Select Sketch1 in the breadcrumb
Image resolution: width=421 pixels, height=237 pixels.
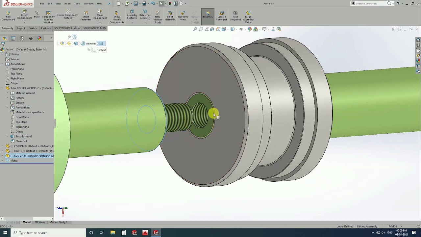pos(99,50)
